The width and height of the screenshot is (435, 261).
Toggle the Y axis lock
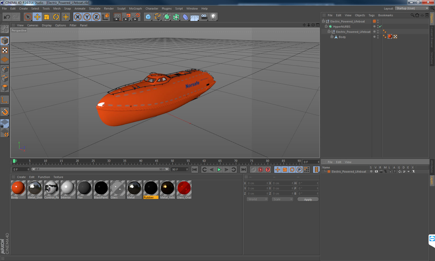point(87,17)
